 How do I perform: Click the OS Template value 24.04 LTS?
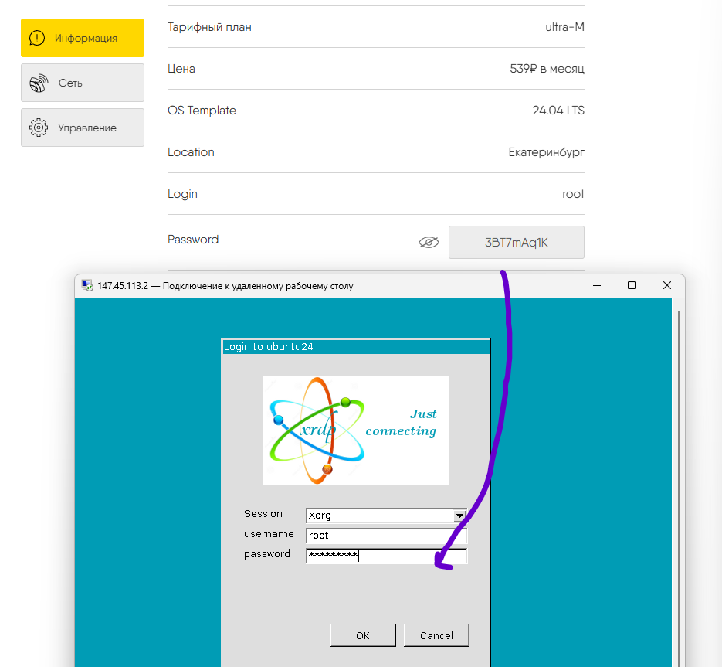(x=558, y=111)
